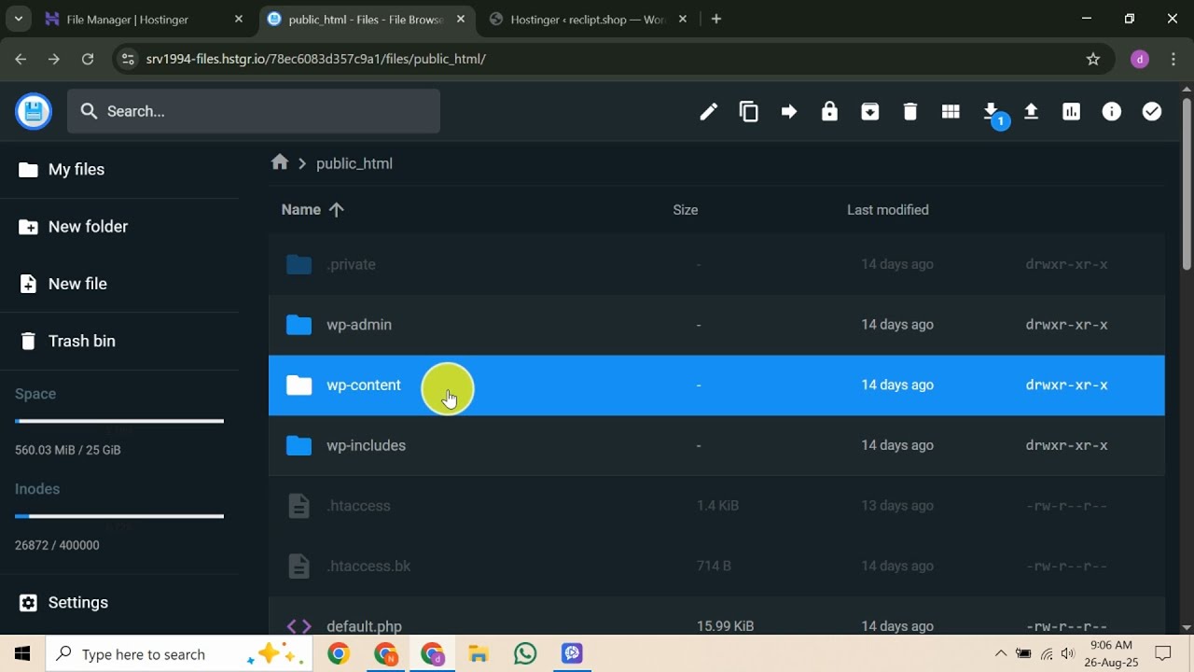Open WhatsApp from the taskbar
Screen dimensions: 1194x672
click(x=525, y=654)
